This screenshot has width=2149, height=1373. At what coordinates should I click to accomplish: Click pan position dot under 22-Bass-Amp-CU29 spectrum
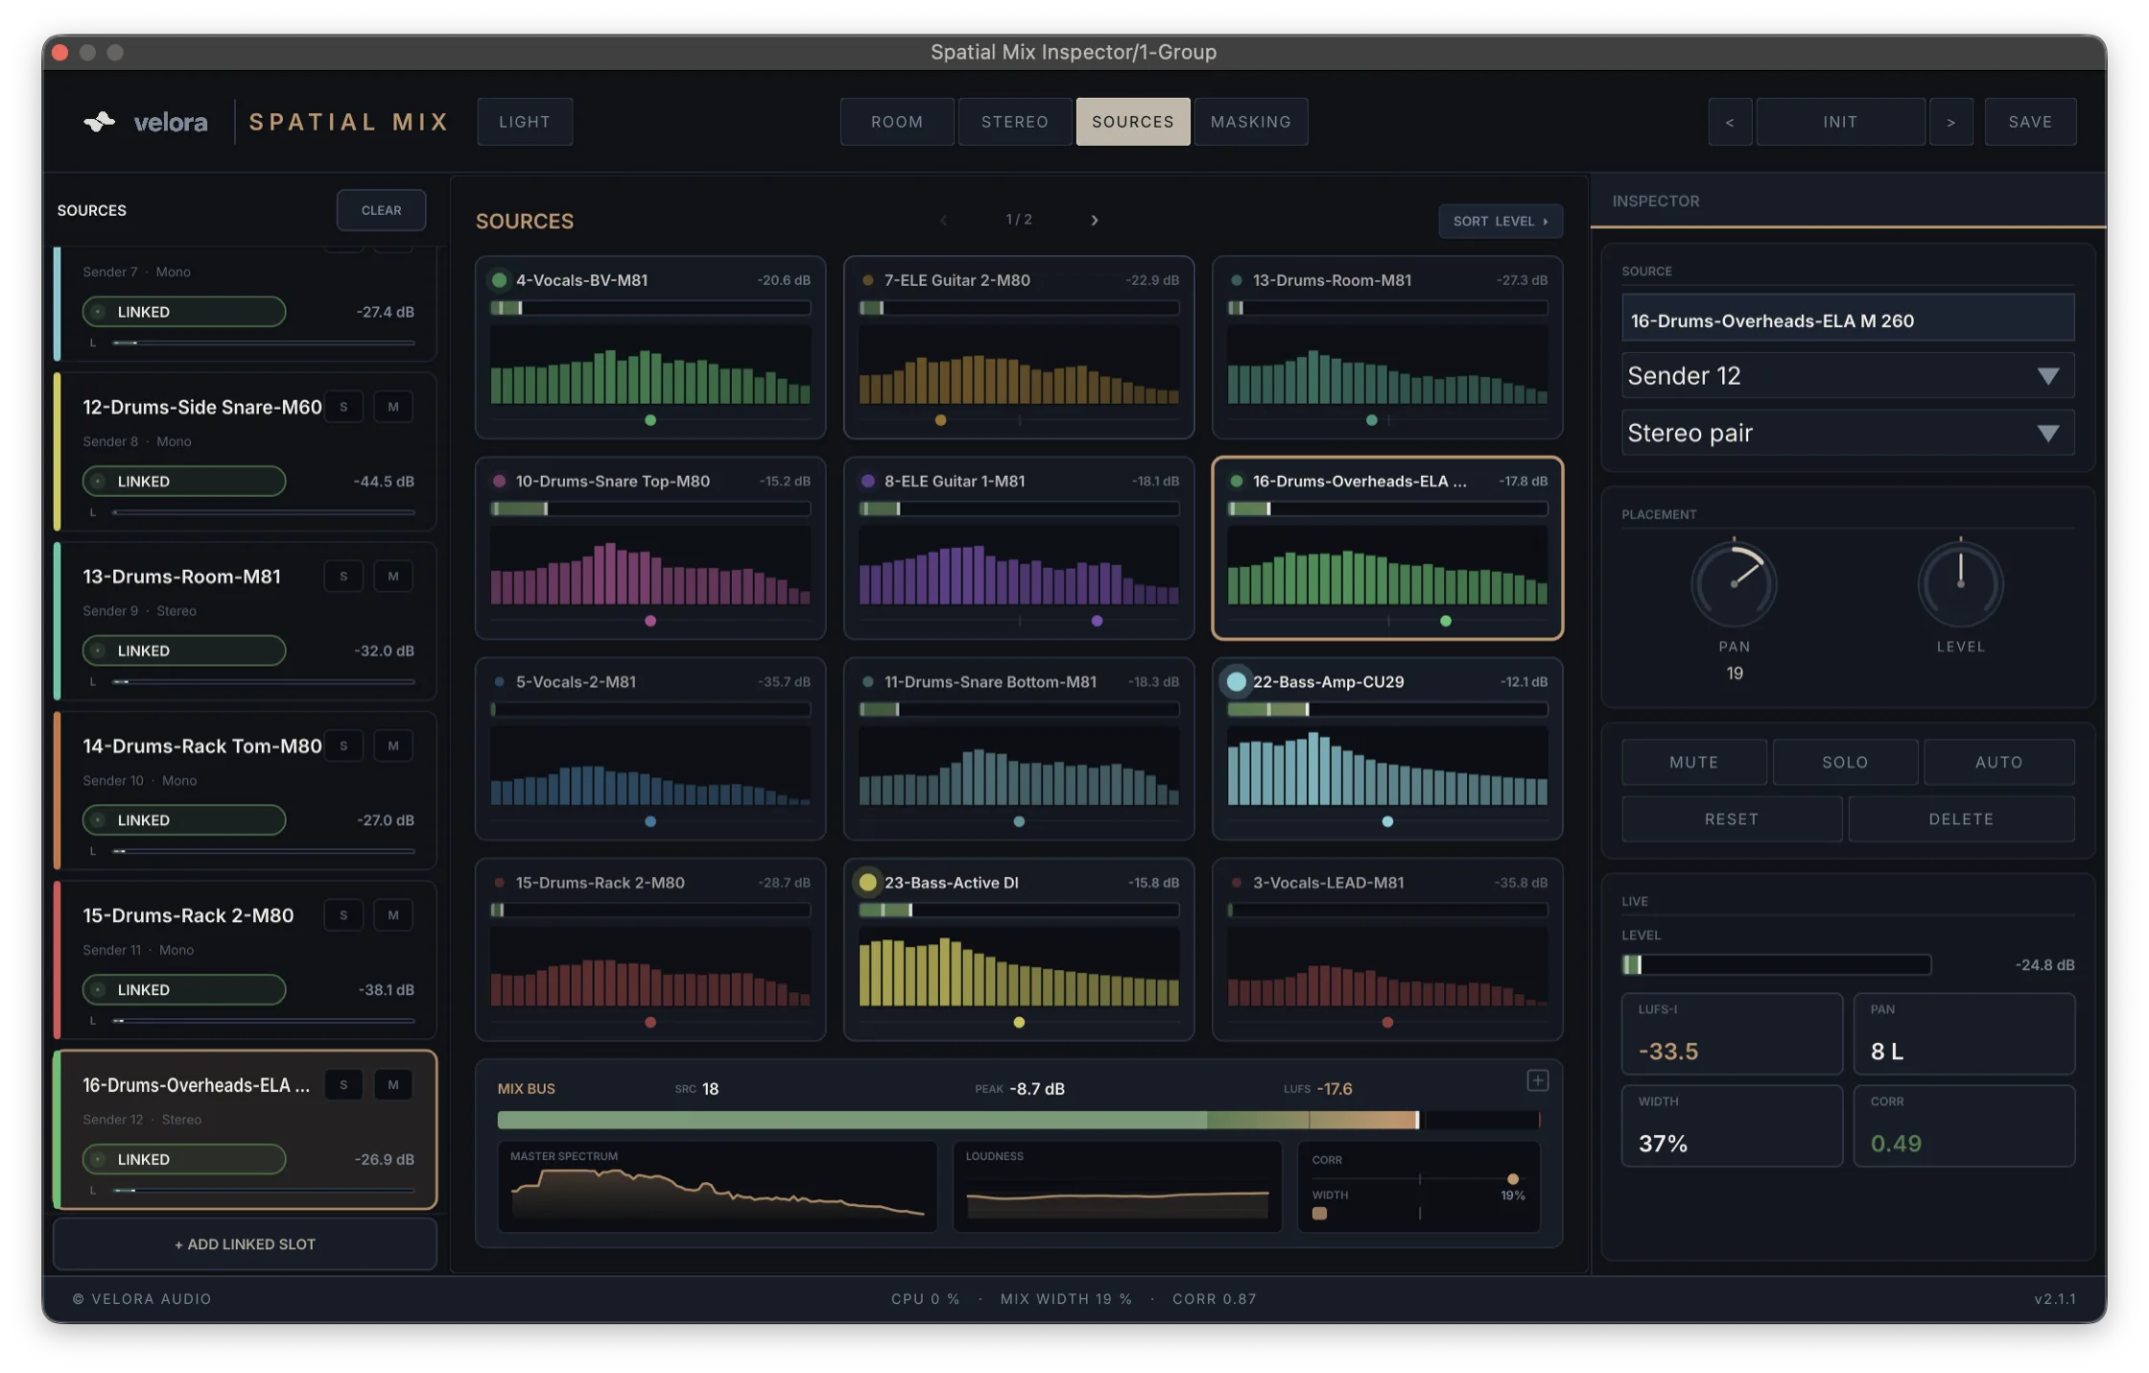[1387, 821]
